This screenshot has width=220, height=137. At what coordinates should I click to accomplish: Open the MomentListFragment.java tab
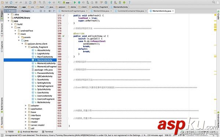73,11
